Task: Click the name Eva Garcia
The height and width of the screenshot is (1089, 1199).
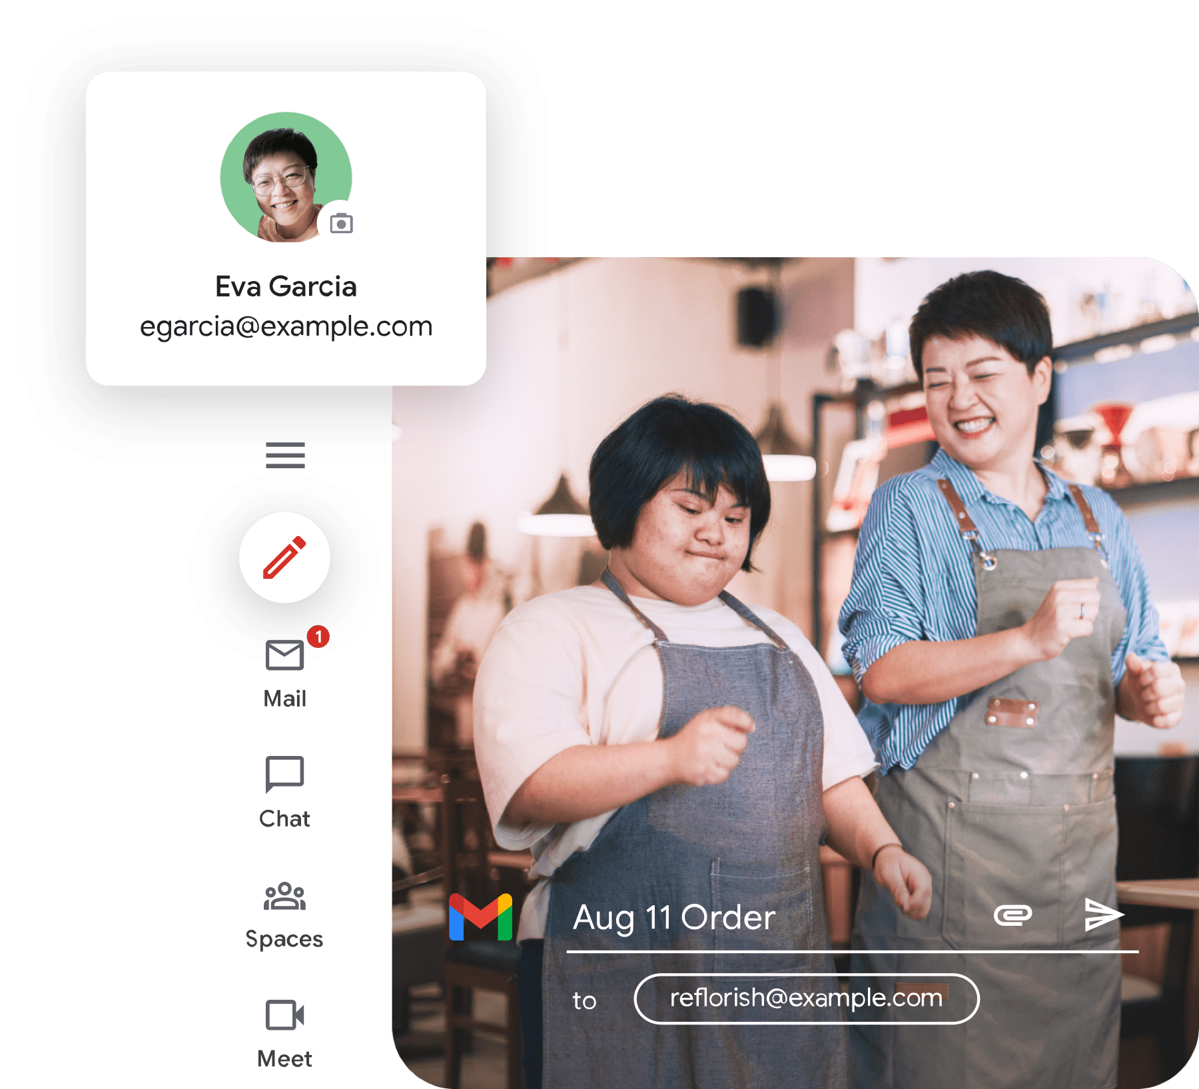Action: pos(286,286)
